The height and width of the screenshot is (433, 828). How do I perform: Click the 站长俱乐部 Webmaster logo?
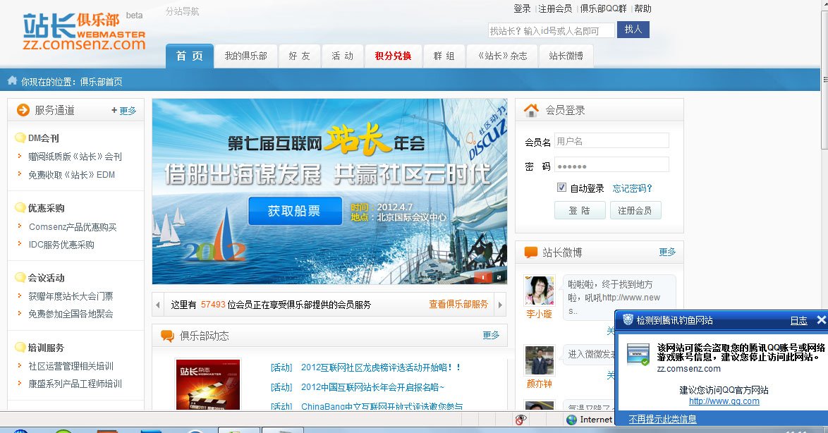pos(84,31)
